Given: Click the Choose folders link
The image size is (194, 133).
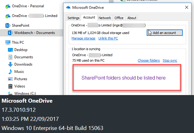Looking at the screenshot, I should 149,60.
